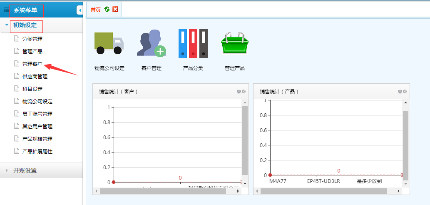430x205 pixels.
Task: Open 供应商管理 from the sidebar
Action: point(35,76)
